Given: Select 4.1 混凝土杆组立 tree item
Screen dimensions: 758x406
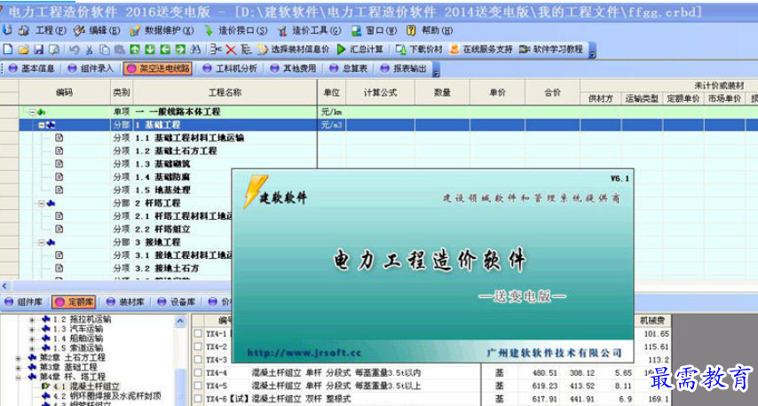Looking at the screenshot, I should point(86,386).
